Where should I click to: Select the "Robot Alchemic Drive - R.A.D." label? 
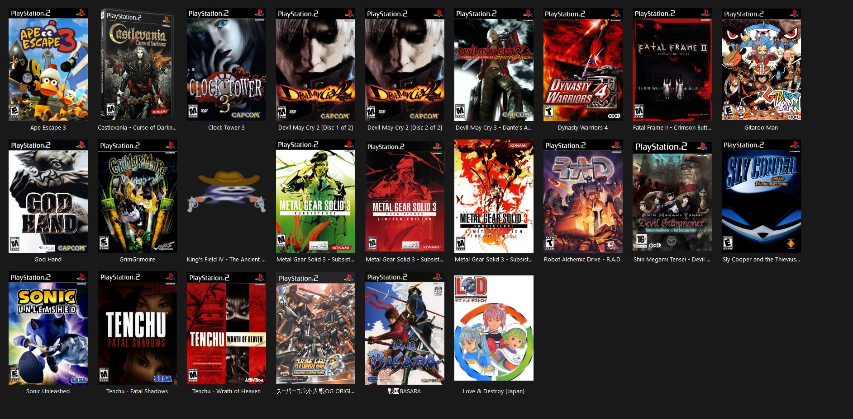pos(583,260)
